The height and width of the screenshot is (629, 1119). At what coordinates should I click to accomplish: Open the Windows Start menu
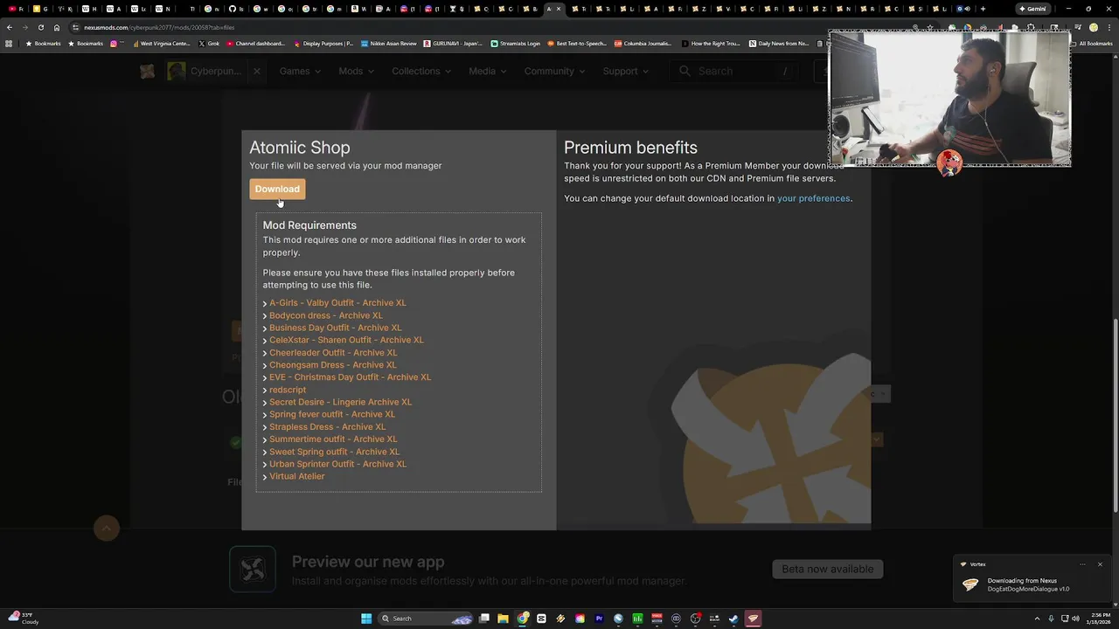(366, 619)
